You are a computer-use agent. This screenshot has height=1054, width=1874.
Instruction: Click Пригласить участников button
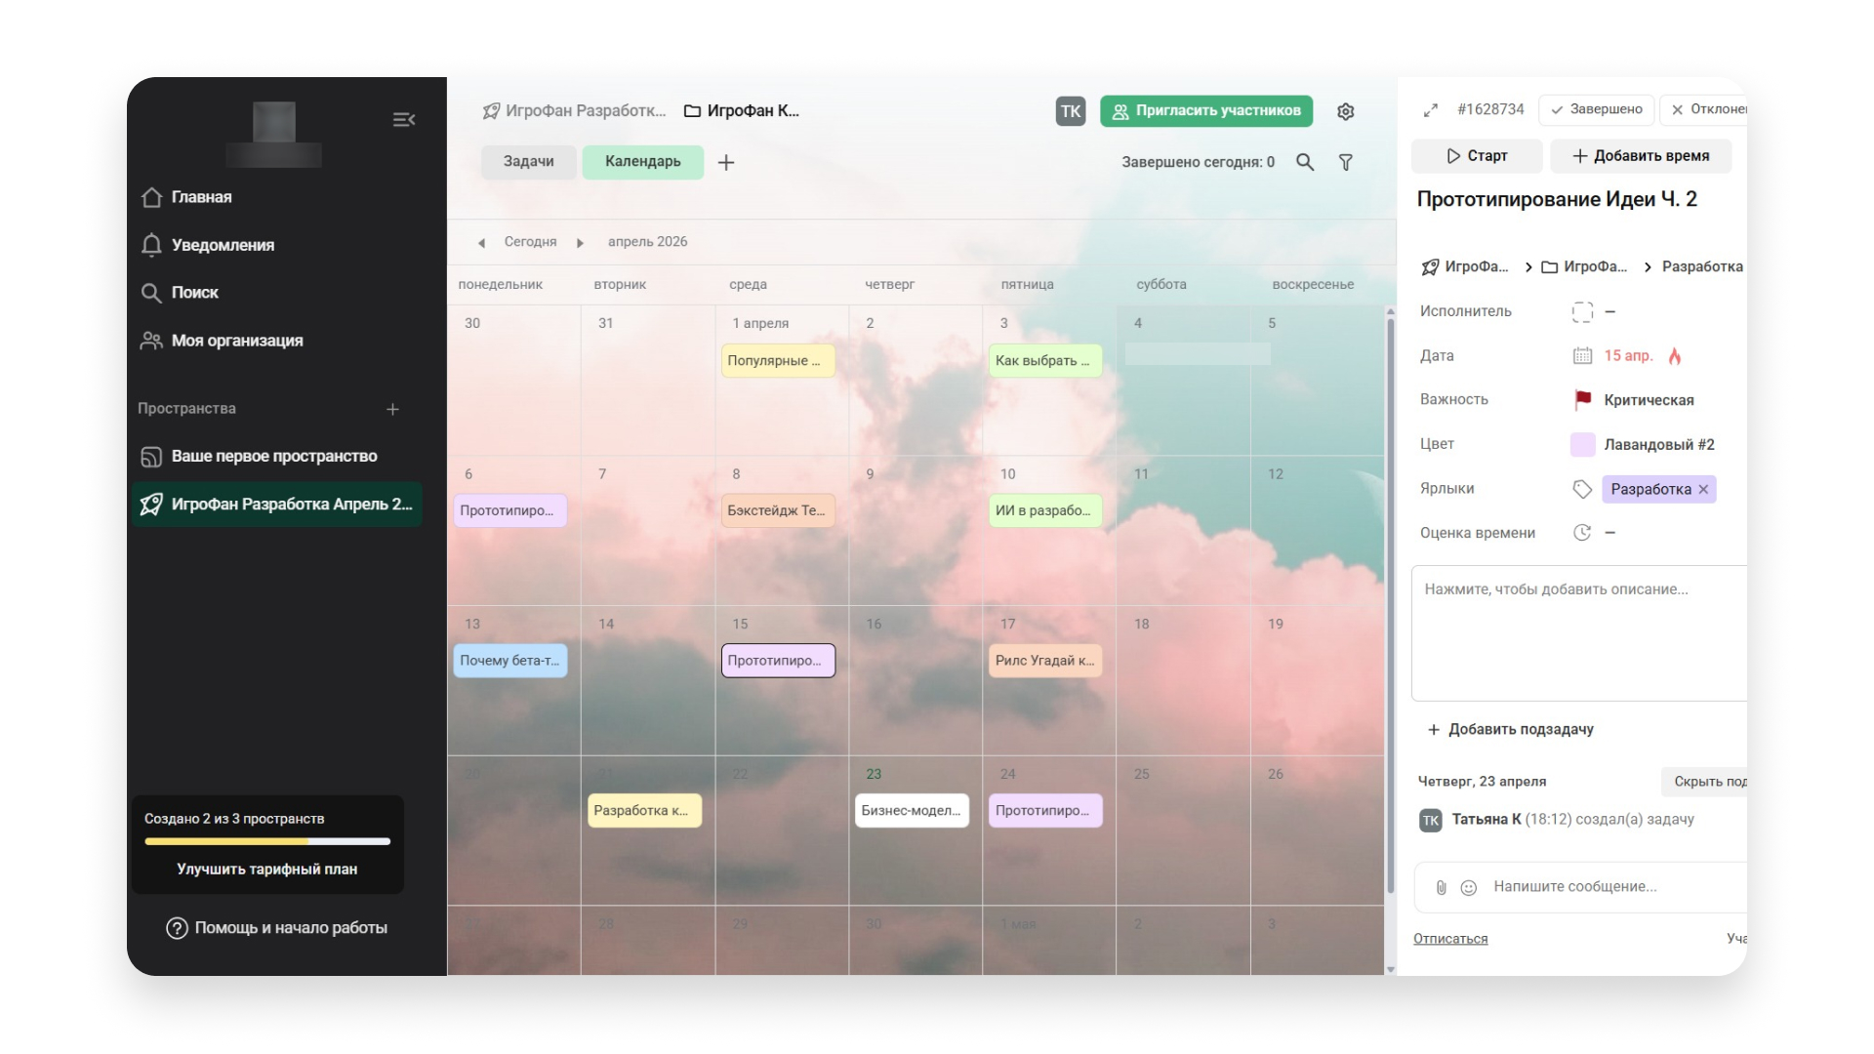point(1205,111)
